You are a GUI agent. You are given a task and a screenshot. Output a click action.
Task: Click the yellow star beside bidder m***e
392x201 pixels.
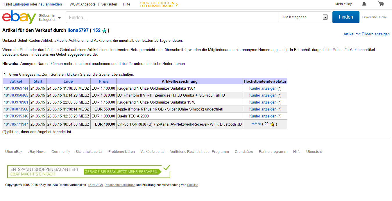click(272, 124)
